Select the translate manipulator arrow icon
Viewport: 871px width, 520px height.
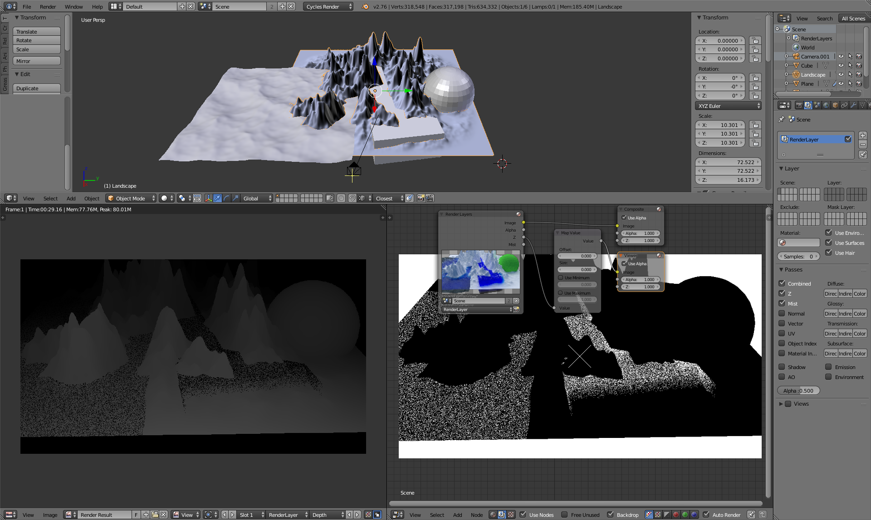[x=217, y=198]
